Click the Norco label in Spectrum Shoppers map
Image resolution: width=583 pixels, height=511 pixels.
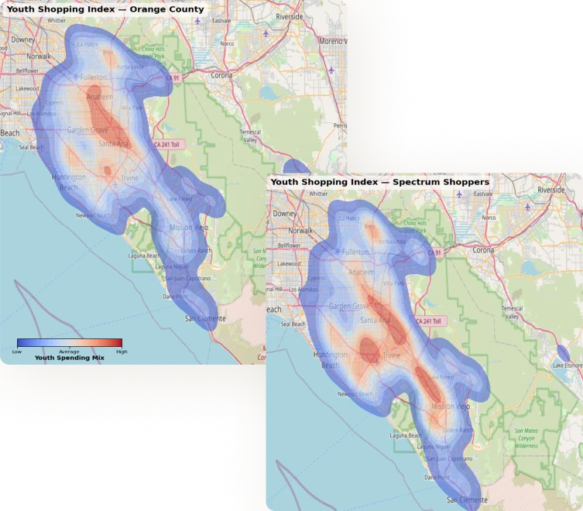pos(489,218)
